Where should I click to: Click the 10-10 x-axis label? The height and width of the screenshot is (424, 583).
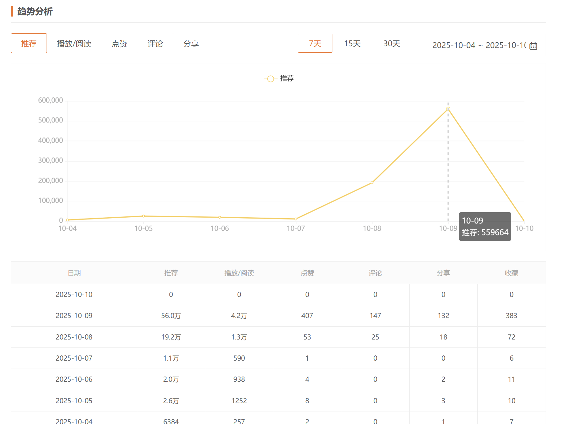pos(524,228)
